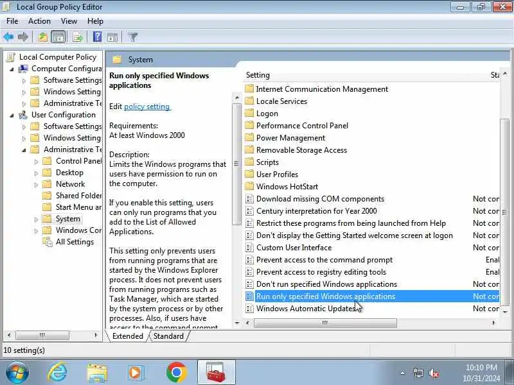
Task: Expand the Desktop tree node
Action: (x=36, y=173)
